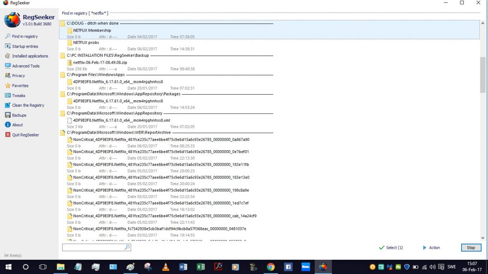Click the Stop button
Screen dimensions: 488x274
pos(471,247)
